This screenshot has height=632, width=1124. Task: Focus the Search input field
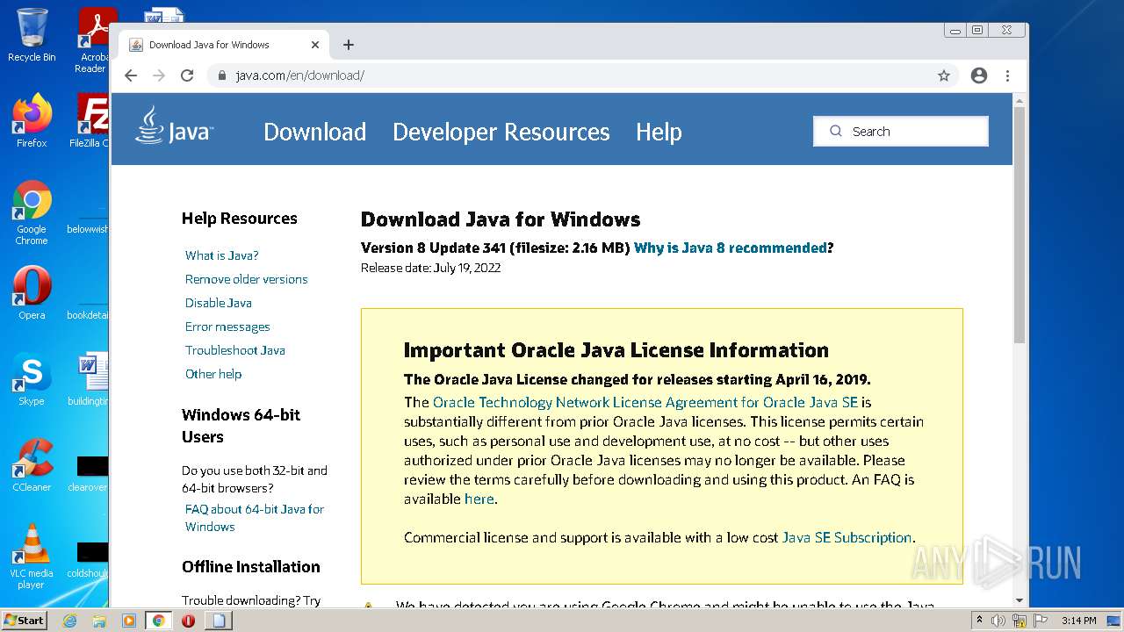(901, 132)
